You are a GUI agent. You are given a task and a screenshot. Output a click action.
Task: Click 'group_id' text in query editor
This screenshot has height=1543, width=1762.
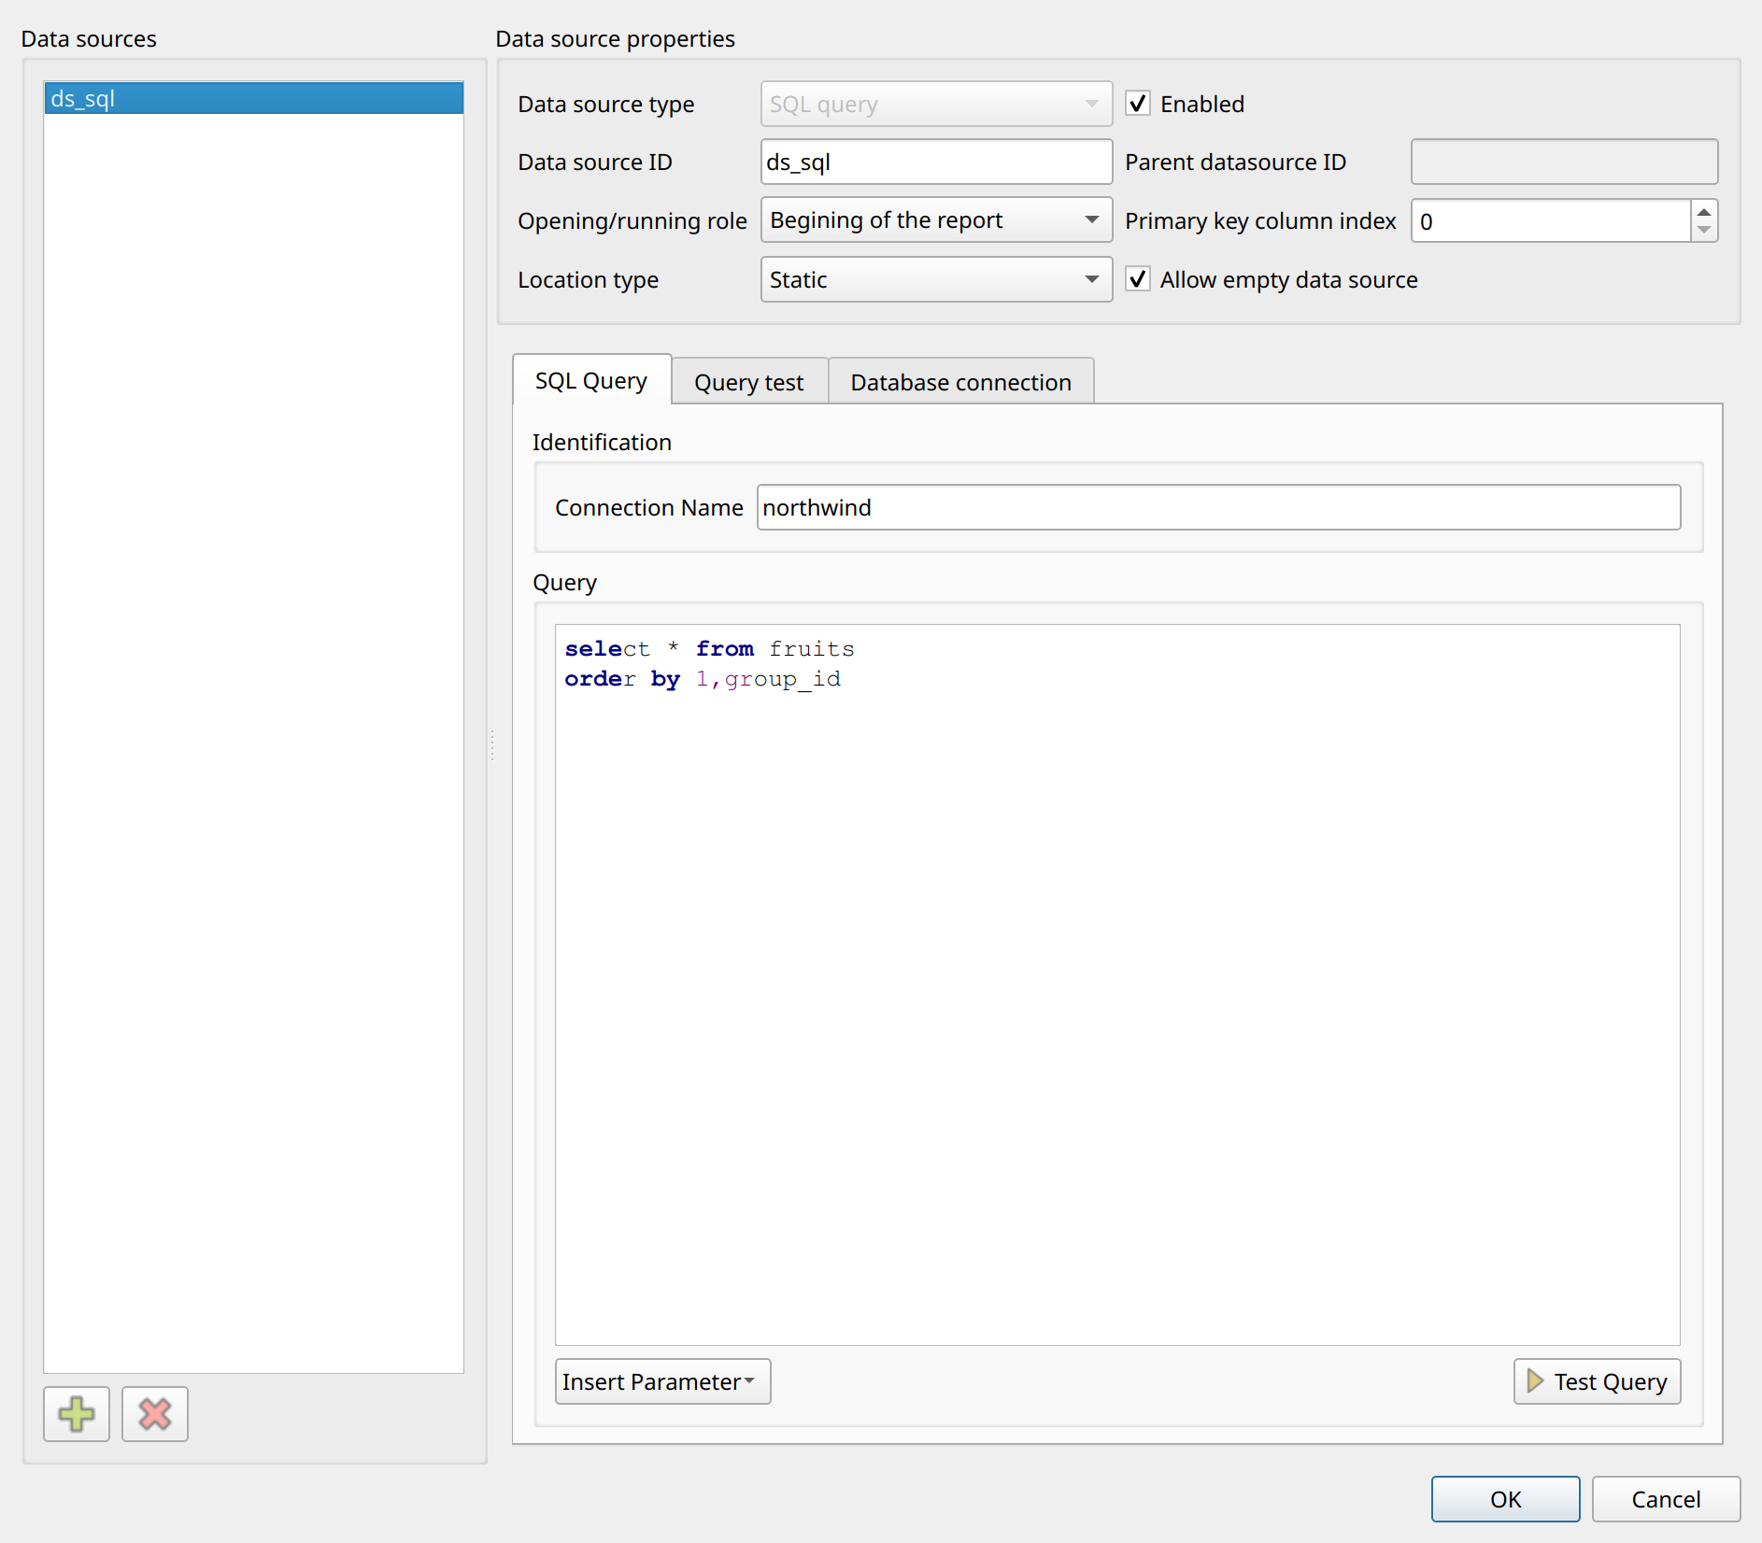pos(782,679)
